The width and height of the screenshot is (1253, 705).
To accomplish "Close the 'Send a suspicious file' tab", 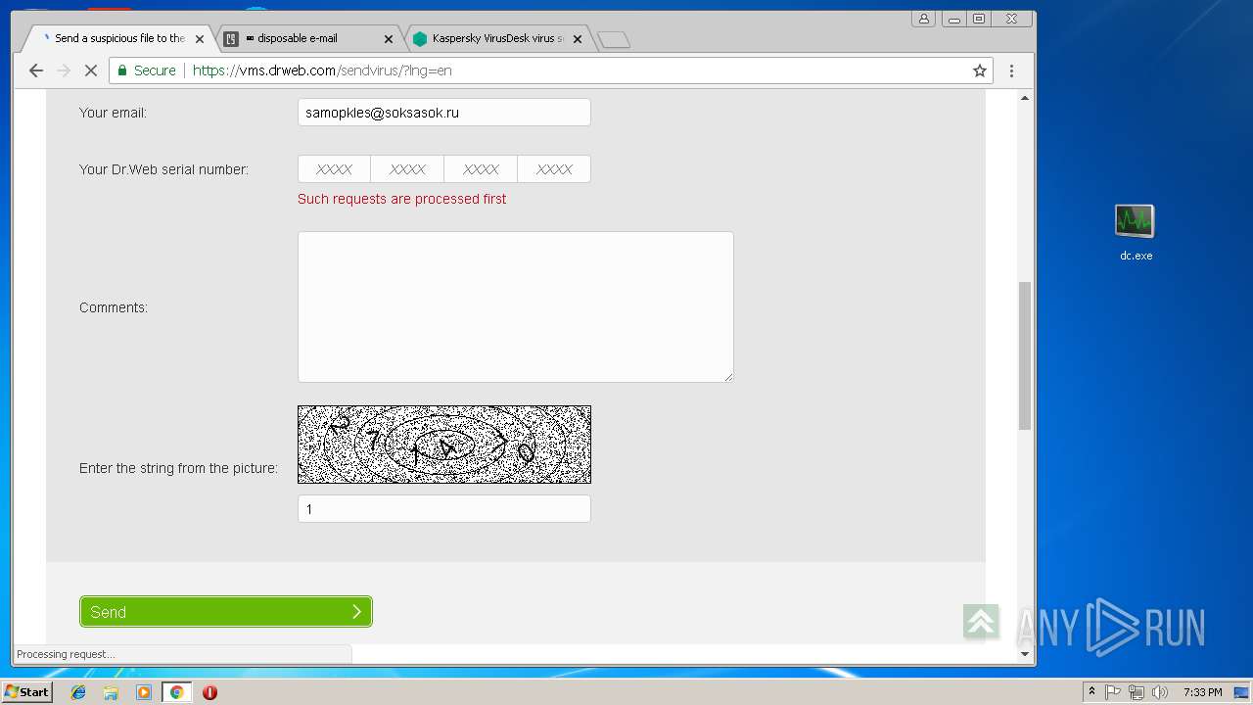I will click(200, 39).
